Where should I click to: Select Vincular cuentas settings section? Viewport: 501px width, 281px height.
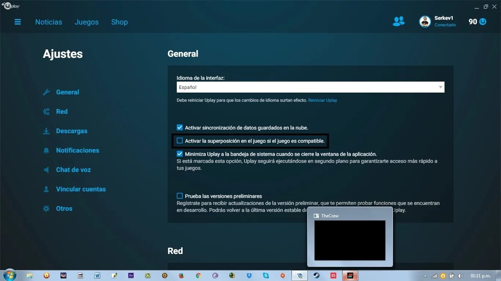coord(81,189)
